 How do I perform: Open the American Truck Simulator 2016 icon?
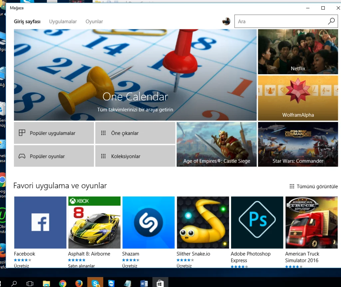[x=311, y=222]
